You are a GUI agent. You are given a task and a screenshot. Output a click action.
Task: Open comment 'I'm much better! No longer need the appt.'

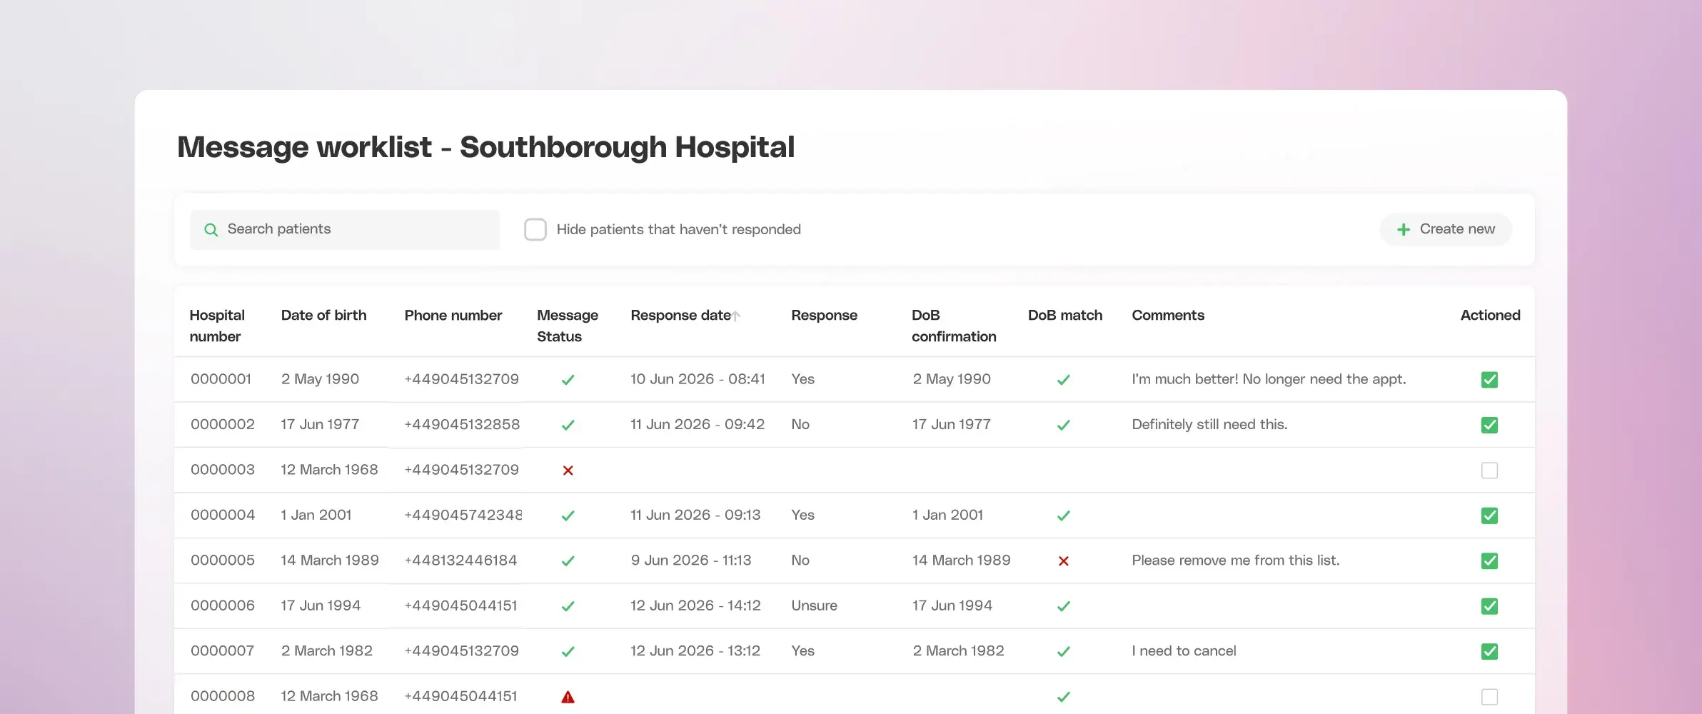pos(1269,379)
